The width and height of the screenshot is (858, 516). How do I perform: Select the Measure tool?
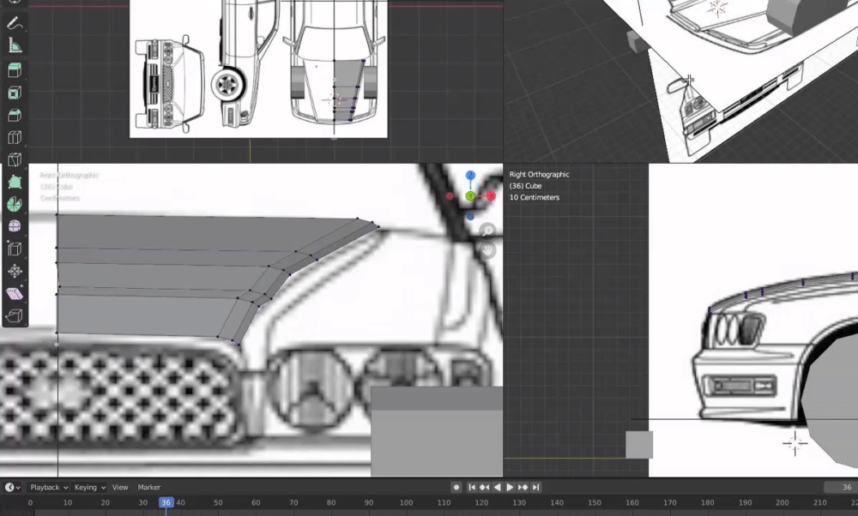pos(15,46)
